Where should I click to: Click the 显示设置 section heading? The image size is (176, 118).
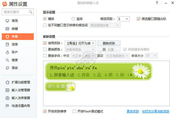pyautogui.click(x=49, y=12)
